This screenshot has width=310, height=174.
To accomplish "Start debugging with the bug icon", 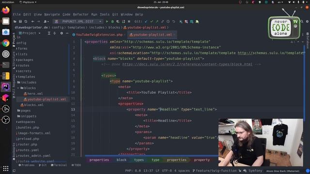I will 112,21.
